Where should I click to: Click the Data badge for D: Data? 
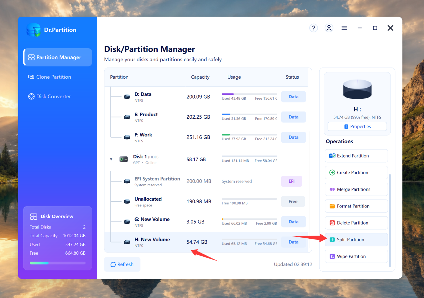(x=293, y=97)
